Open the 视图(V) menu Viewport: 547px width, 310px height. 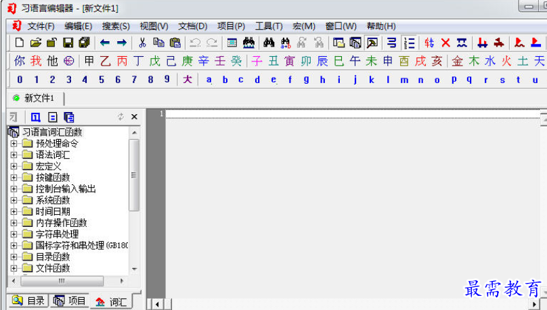pos(154,26)
